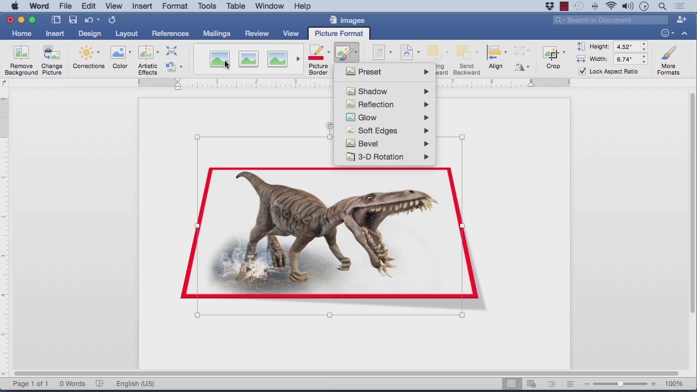Open the Change Picture tool
Viewport: 697px width, 392px height.
(52, 60)
